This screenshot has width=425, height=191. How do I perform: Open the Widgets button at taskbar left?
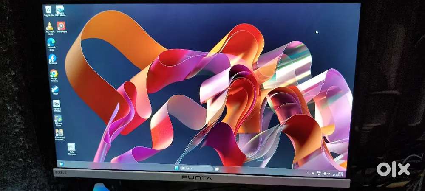pos(62,163)
